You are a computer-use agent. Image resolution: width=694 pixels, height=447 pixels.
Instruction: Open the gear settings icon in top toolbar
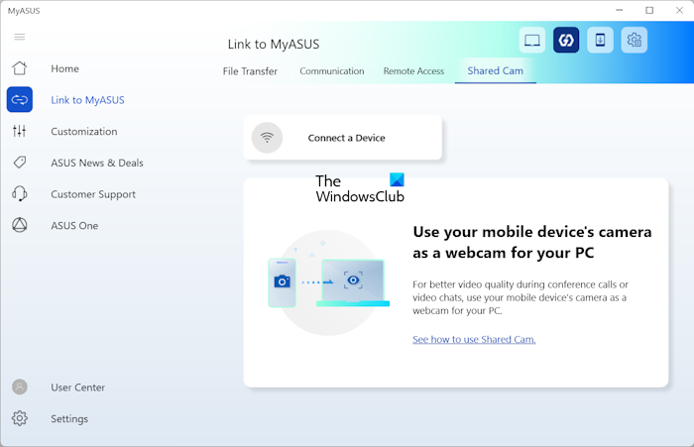(634, 41)
